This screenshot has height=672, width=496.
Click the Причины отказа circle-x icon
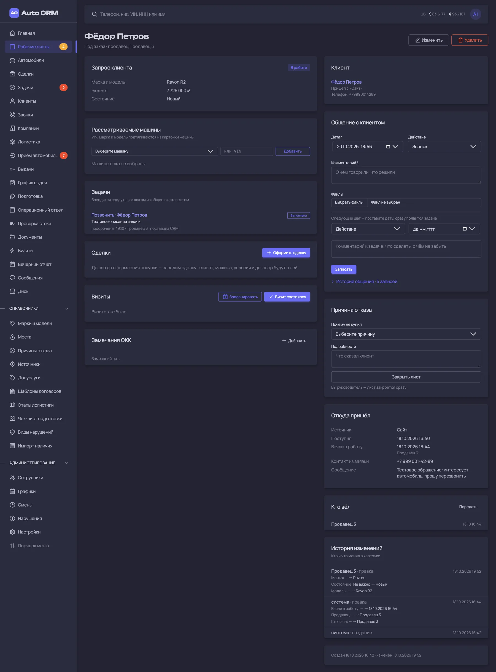(x=12, y=351)
